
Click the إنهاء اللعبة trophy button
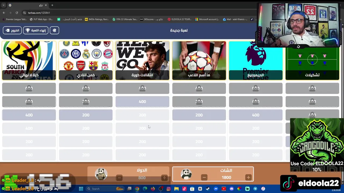pyautogui.click(x=36, y=30)
